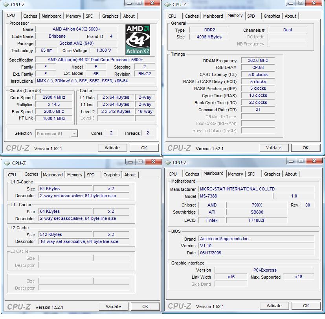Click Validate in the Mainboard tab window

[x=274, y=306]
